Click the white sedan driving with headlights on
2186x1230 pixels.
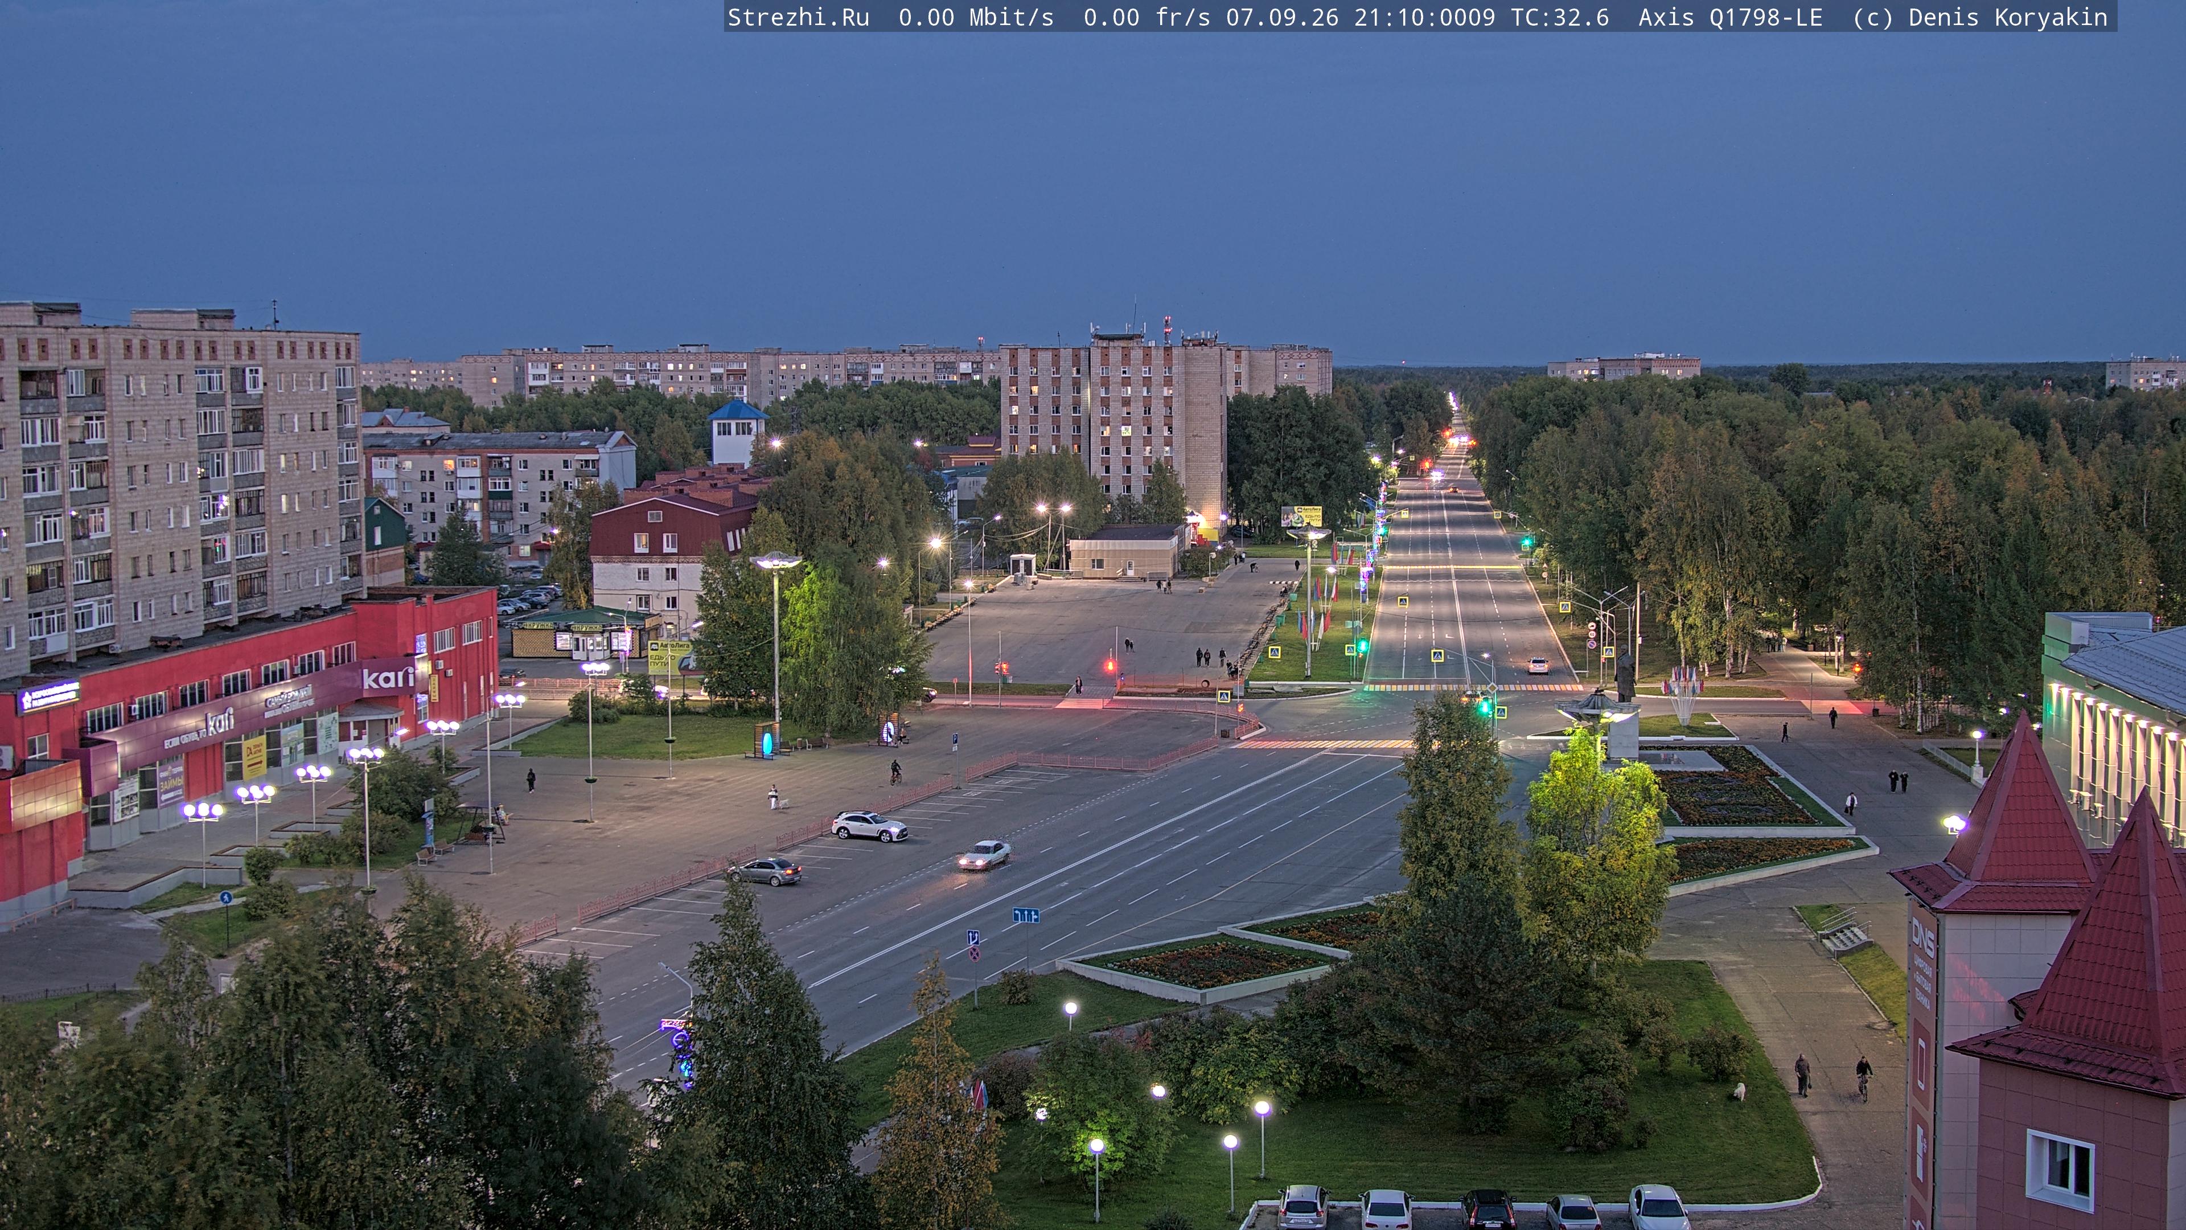pos(984,855)
